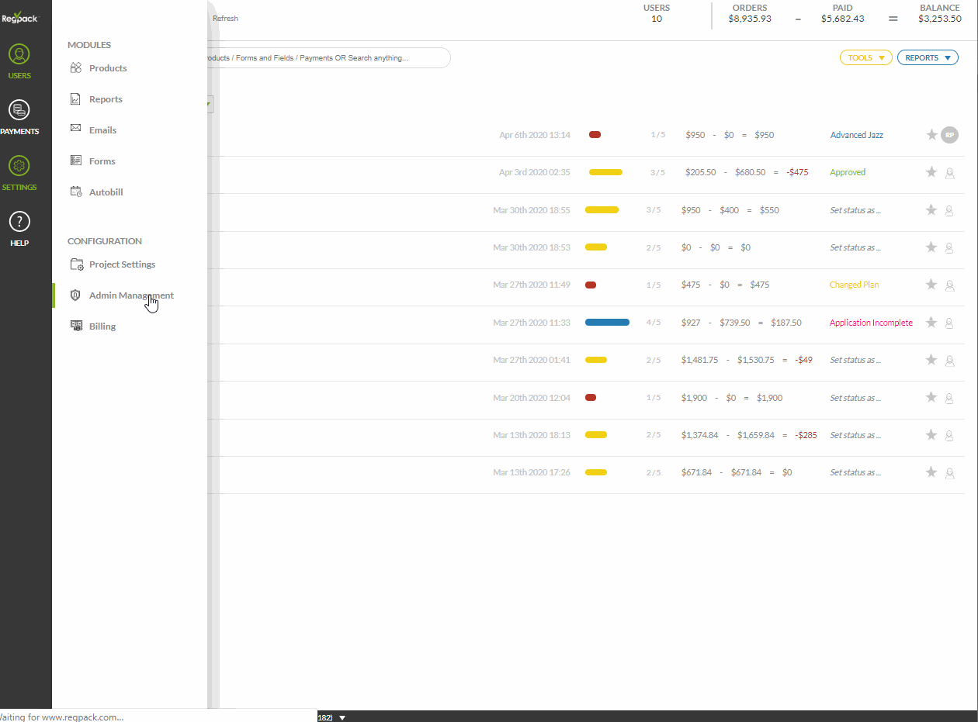This screenshot has height=722, width=978.
Task: Expand the Tools dropdown
Action: pyautogui.click(x=865, y=57)
